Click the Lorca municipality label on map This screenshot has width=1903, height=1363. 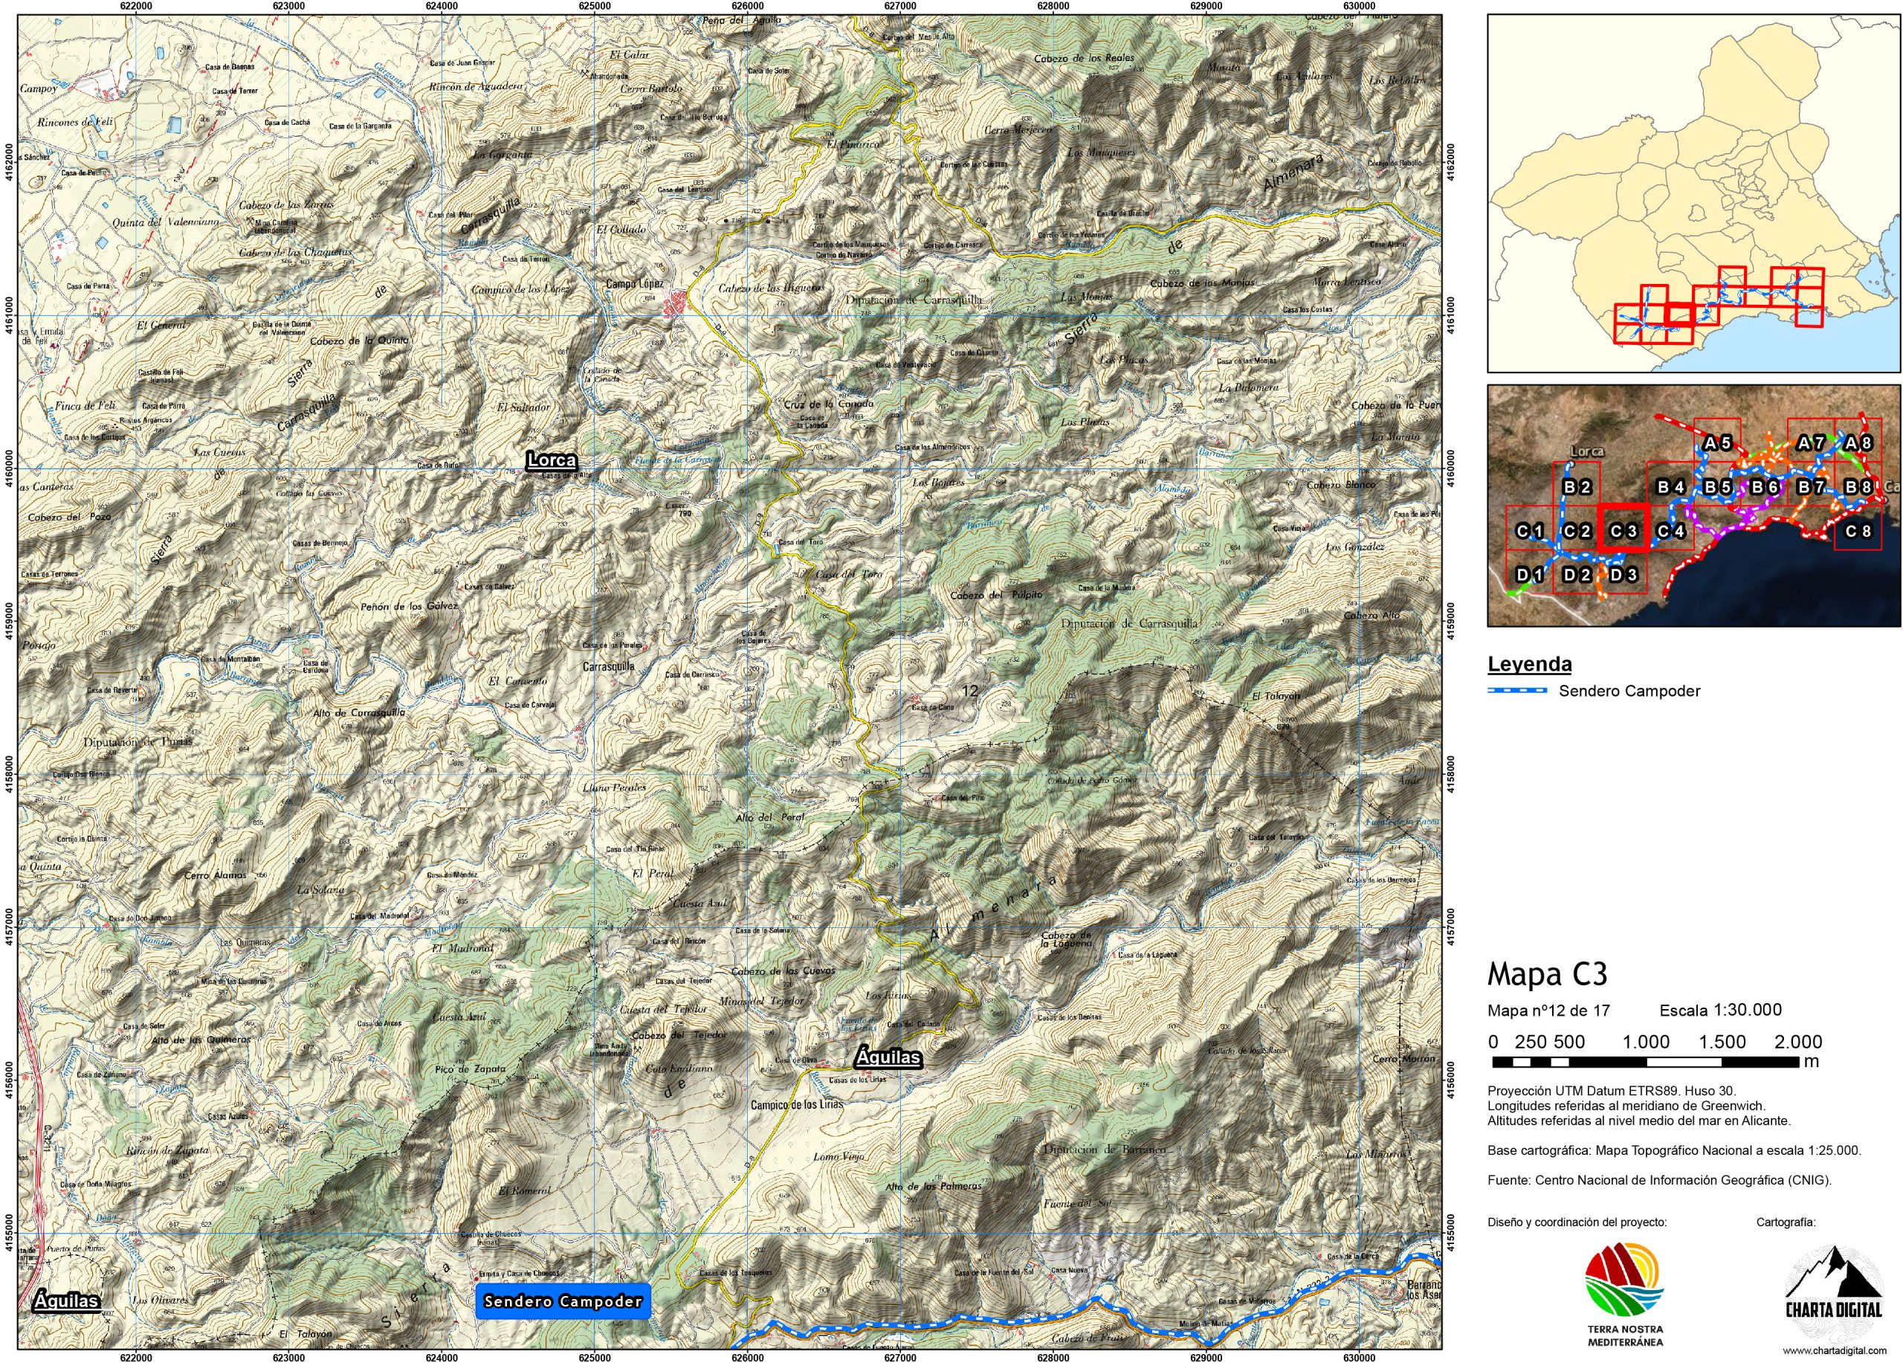(x=552, y=460)
